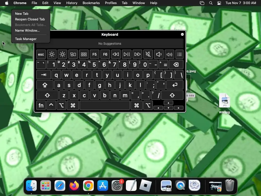Decrease brightness with the keyboard key
The width and height of the screenshot is (261, 196).
51,54
